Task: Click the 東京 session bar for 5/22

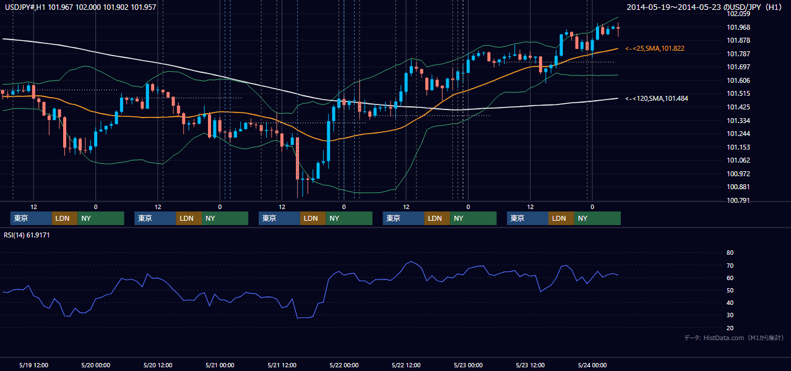Action: click(x=404, y=218)
